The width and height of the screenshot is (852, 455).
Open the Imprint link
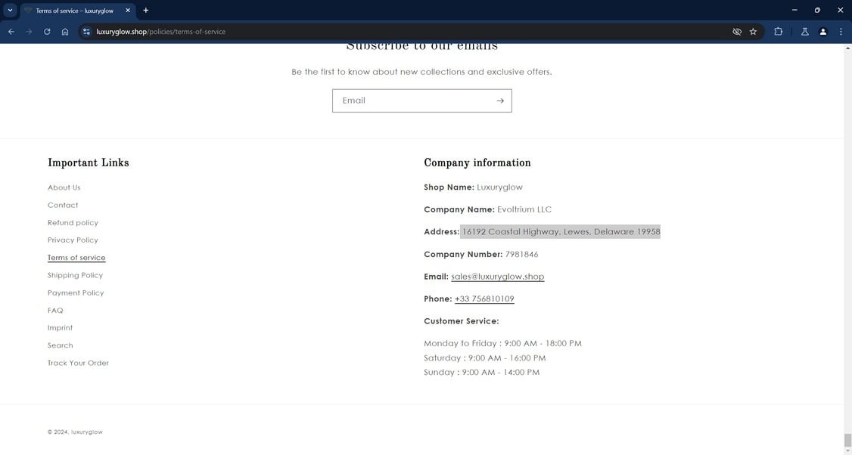[61, 328]
